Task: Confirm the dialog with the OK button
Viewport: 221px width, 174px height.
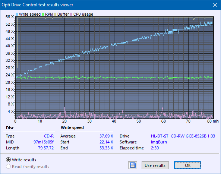Action: 187,165
